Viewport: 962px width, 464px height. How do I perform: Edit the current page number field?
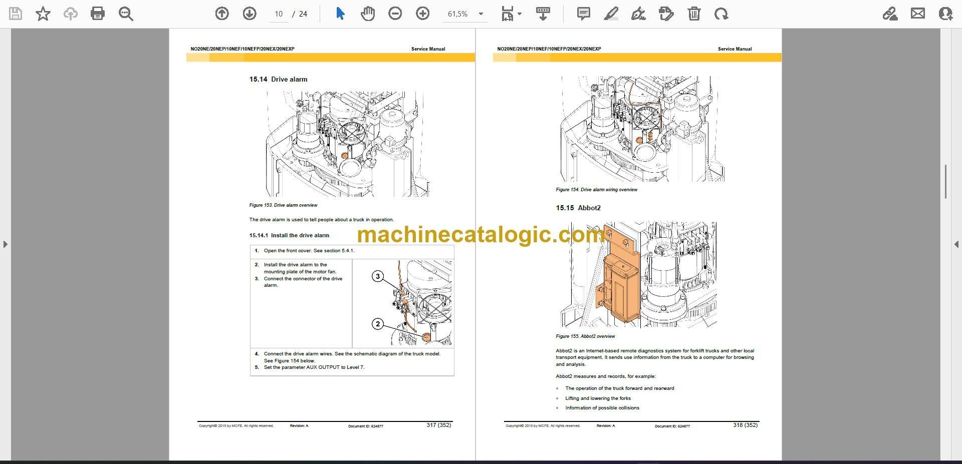point(279,14)
